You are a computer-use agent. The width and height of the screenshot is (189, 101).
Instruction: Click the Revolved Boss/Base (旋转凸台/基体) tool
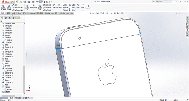point(9,8)
